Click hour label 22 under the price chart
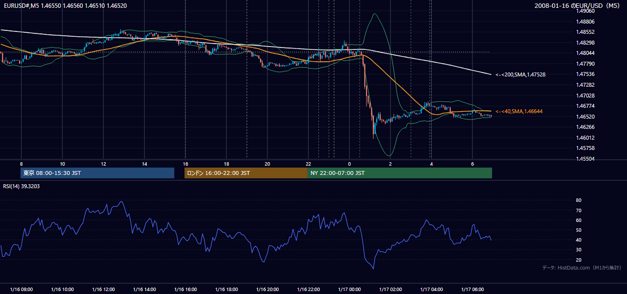 click(308, 164)
